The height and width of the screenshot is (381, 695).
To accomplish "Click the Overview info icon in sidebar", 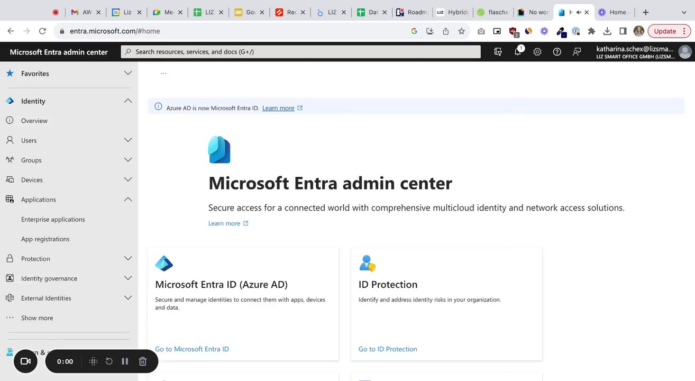I will [x=10, y=121].
